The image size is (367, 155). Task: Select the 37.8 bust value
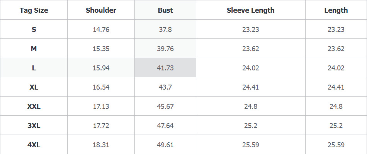point(165,30)
